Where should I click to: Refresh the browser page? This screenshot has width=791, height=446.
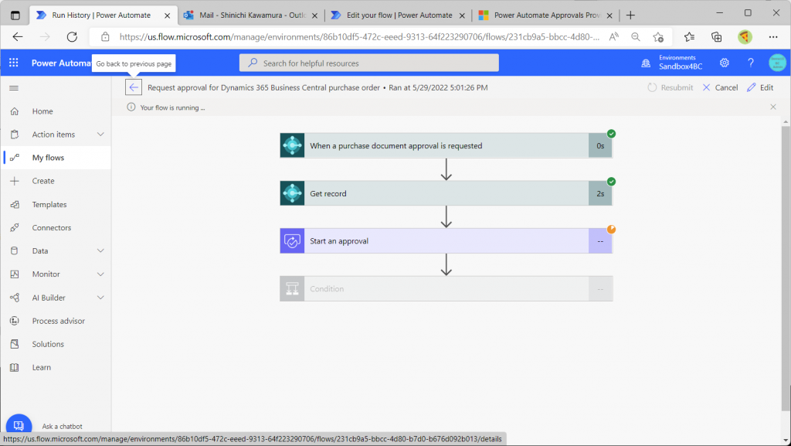[72, 37]
